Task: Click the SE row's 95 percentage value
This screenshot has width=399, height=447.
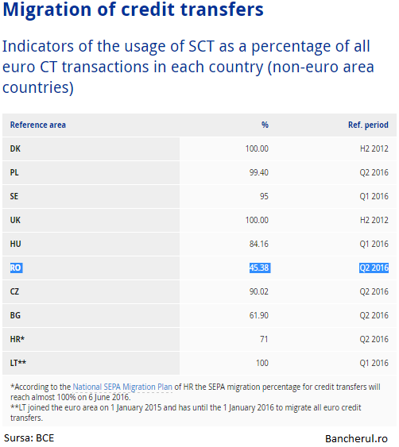Action: click(264, 196)
